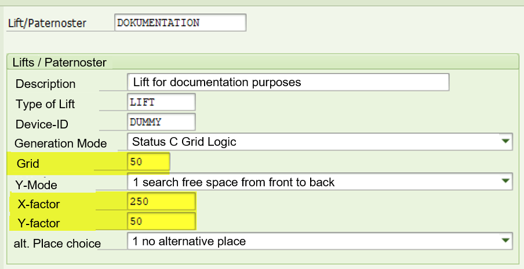
Task: Expand the Y-Mode dropdown list
Action: coord(505,182)
